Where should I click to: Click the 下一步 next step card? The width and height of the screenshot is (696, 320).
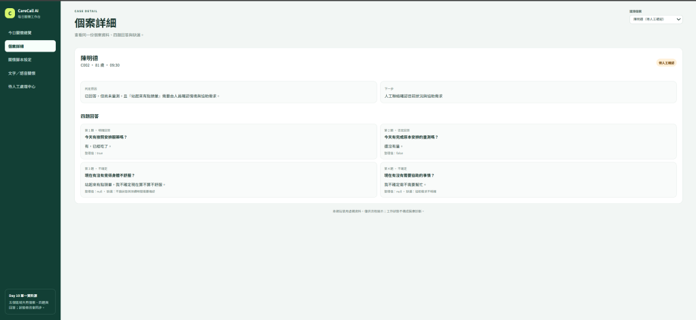pyautogui.click(x=528, y=92)
